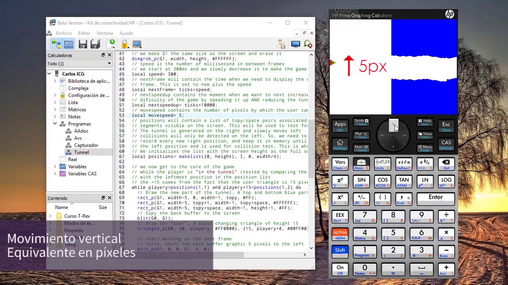Viewport: 508px width, 285px height.
Task: Expand the Curso T-Rex folder
Action: pos(50,216)
